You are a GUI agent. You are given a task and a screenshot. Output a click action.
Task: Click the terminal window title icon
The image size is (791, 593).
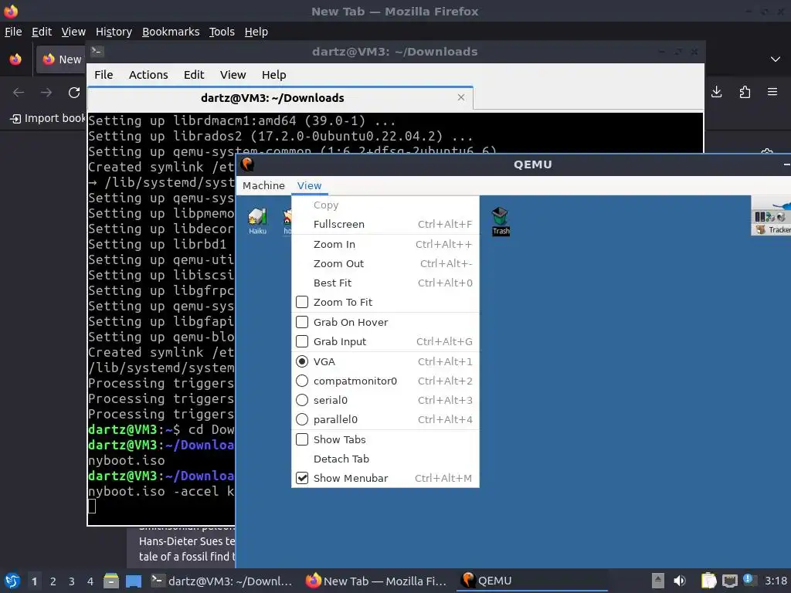pyautogui.click(x=97, y=52)
